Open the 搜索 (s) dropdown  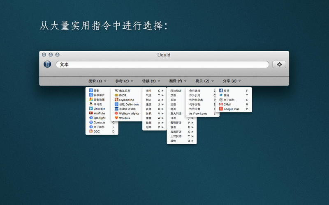coord(97,81)
